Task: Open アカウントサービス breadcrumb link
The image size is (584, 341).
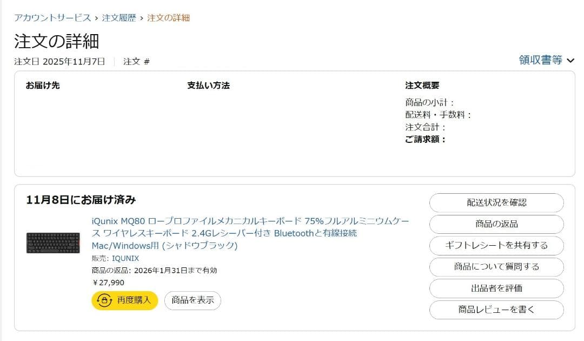Action: 52,18
